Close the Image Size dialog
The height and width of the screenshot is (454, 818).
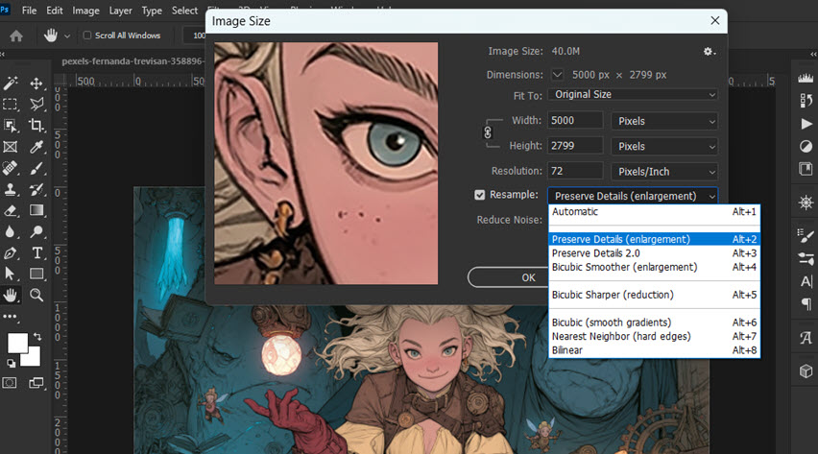(x=714, y=20)
